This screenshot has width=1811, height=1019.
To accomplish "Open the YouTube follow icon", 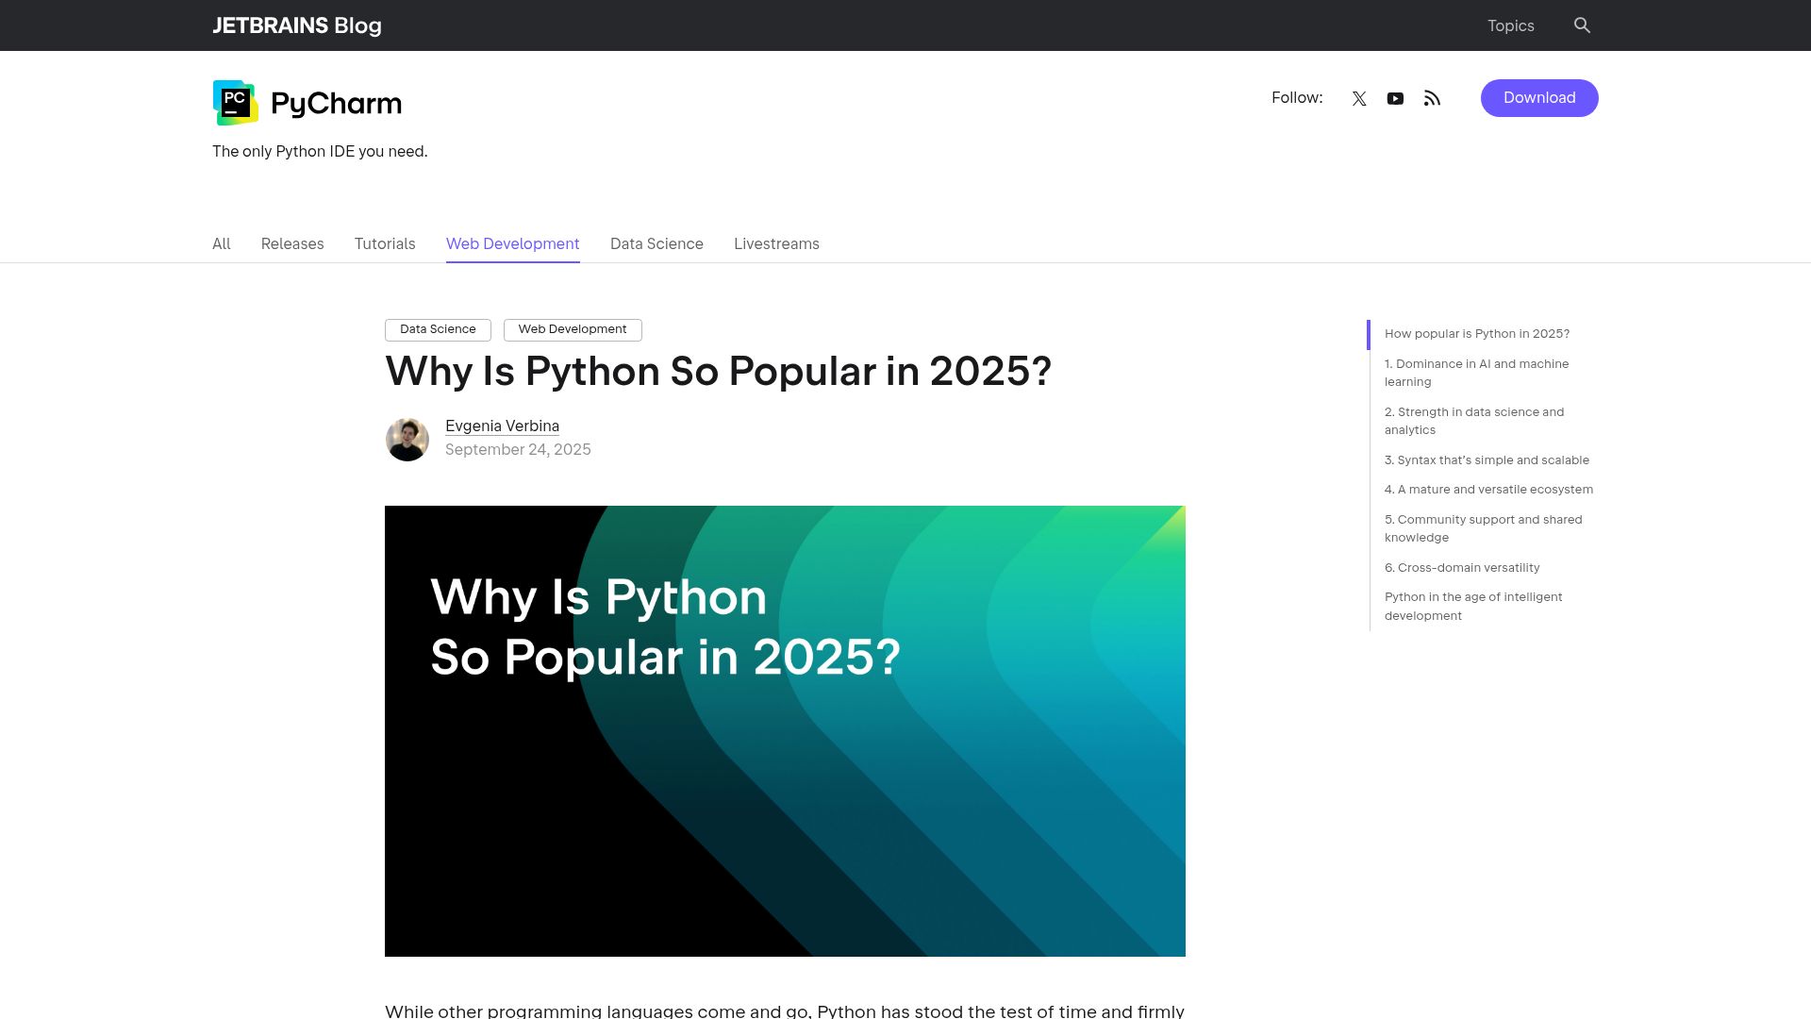I will tap(1395, 98).
